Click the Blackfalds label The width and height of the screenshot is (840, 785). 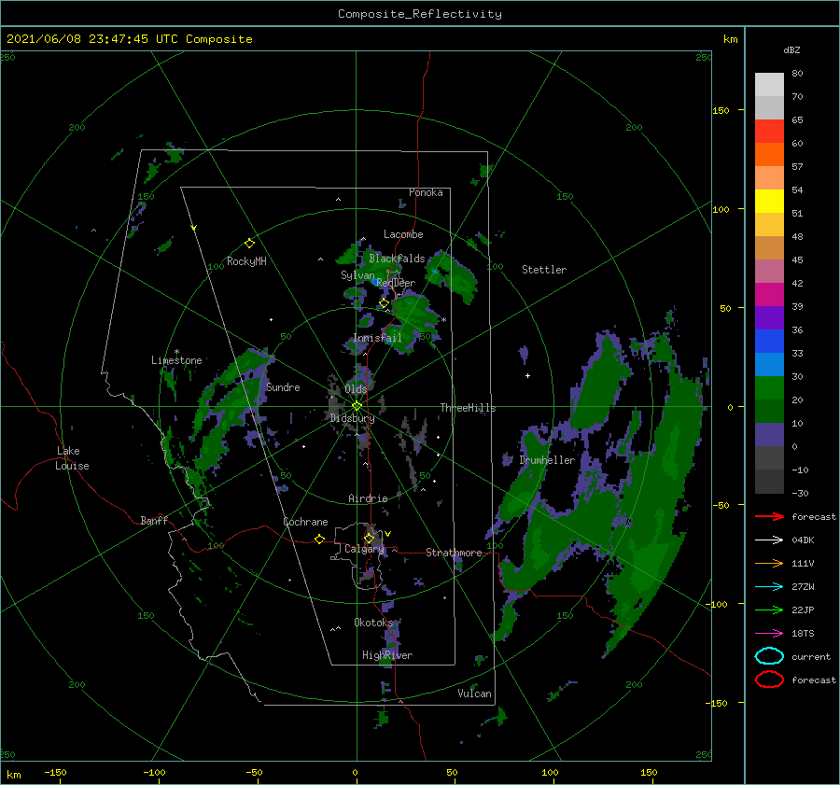pos(397,259)
